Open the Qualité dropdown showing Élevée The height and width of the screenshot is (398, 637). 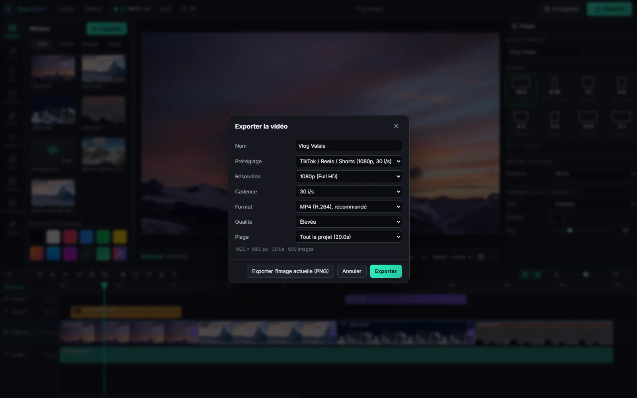[x=348, y=222]
